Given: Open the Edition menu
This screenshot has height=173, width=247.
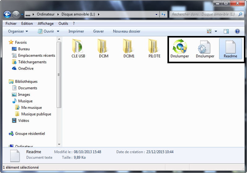Looking at the screenshot, I should 27,24.
